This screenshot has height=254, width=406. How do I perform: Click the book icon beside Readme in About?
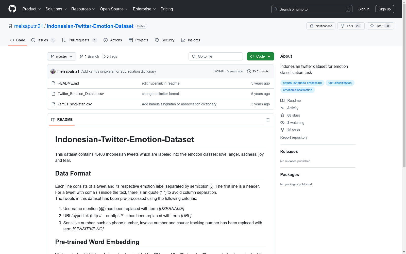282,101
